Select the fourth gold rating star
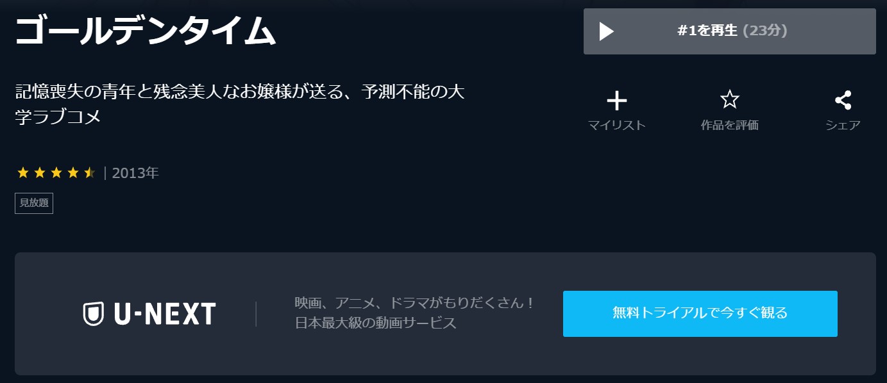The image size is (887, 383). 73,172
